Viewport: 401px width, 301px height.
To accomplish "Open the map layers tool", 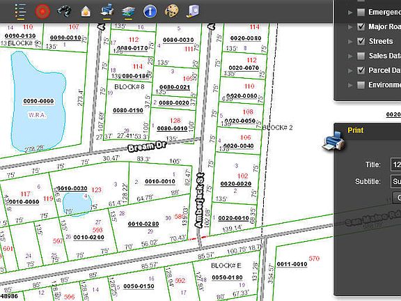I will [x=129, y=12].
